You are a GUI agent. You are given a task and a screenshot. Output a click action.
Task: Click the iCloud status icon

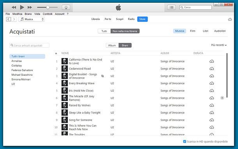230,20
